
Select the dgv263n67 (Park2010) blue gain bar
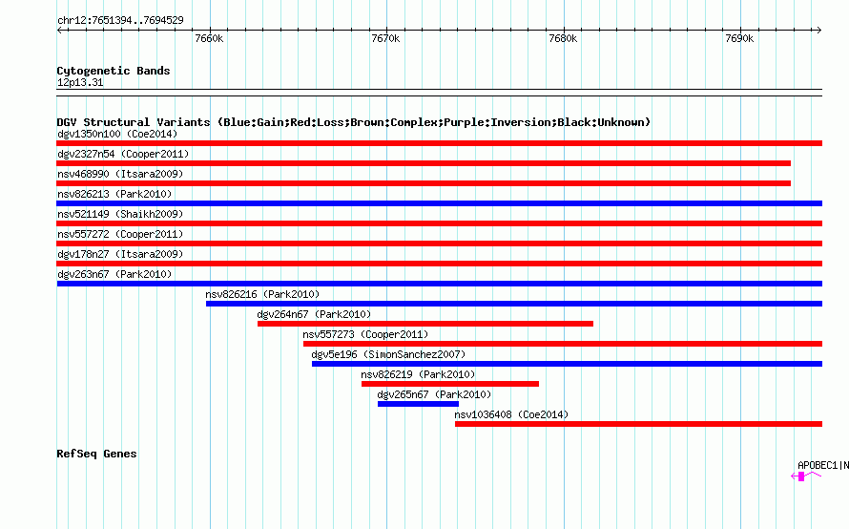point(439,284)
